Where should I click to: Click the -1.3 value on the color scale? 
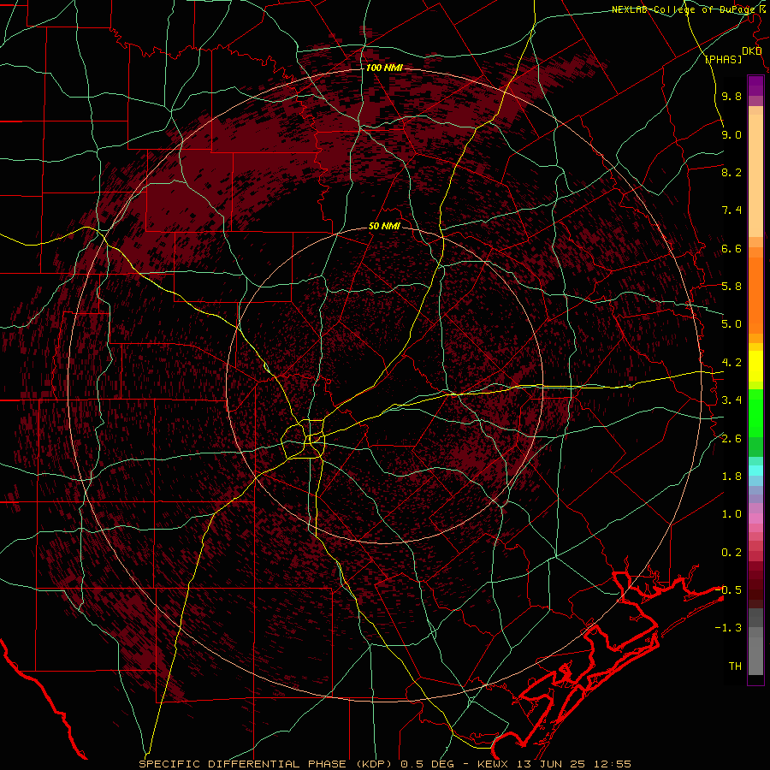728,628
